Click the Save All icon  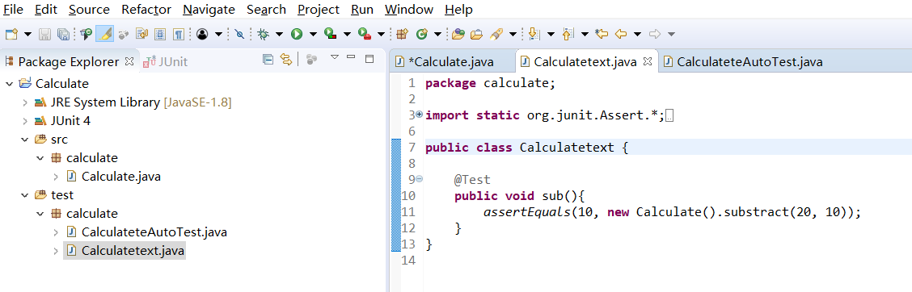click(x=64, y=34)
